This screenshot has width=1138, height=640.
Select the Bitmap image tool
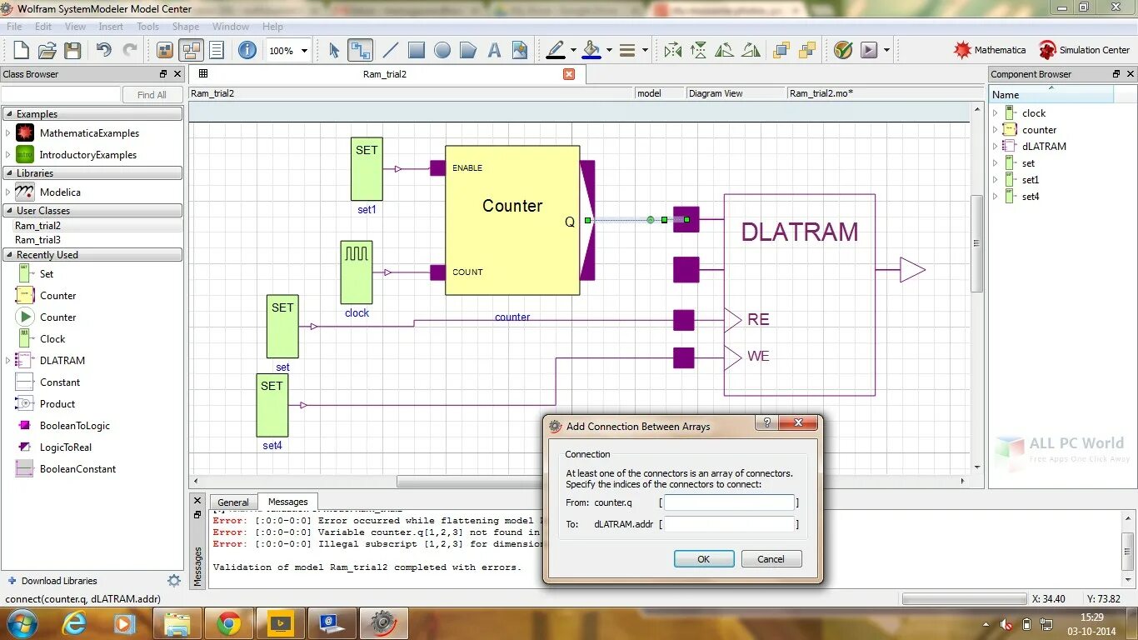coord(520,50)
